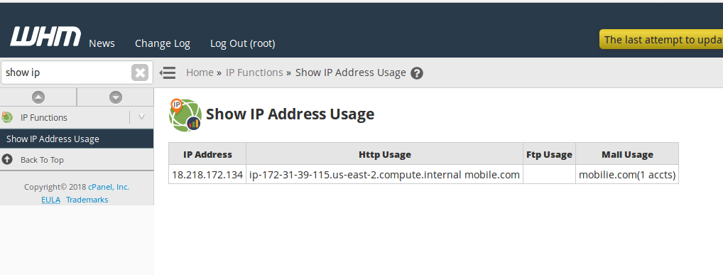Click the Back To Top arrow icon

tap(7, 160)
